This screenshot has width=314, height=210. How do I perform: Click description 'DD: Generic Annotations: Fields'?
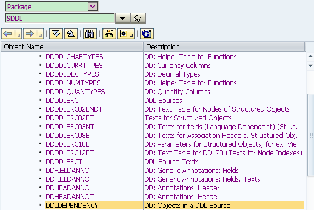click(x=191, y=171)
